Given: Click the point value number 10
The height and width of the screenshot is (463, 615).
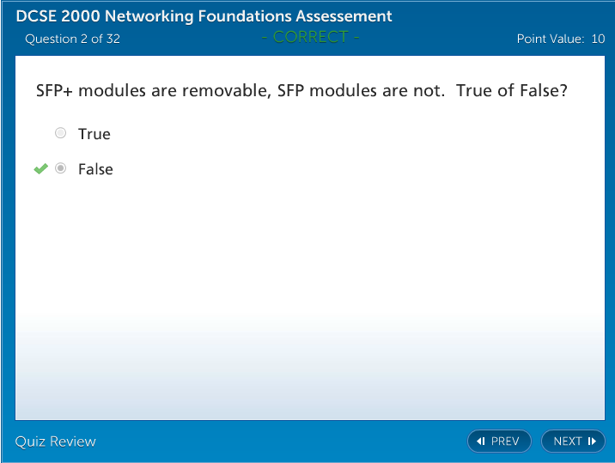Looking at the screenshot, I should (x=598, y=39).
